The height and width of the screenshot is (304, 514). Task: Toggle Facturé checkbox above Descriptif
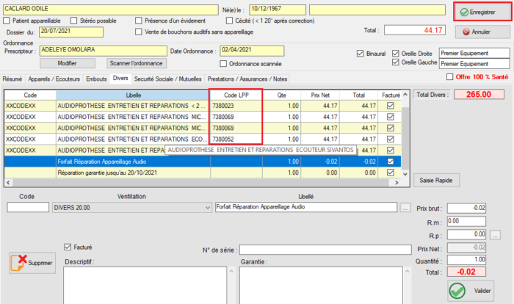pos(68,247)
